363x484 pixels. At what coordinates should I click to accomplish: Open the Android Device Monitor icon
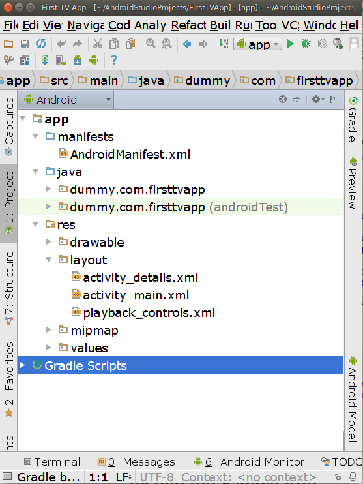pyautogui.click(x=94, y=60)
